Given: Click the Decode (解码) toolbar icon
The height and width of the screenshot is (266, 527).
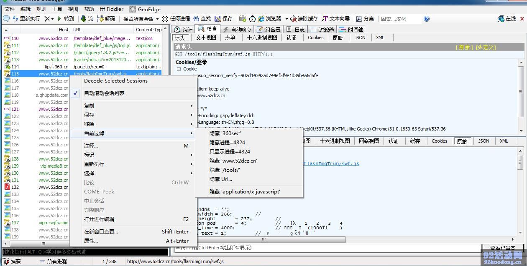Looking at the screenshot, I should [x=101, y=19].
